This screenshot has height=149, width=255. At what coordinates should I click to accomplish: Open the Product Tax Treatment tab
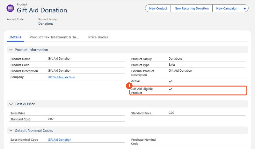tap(54, 37)
